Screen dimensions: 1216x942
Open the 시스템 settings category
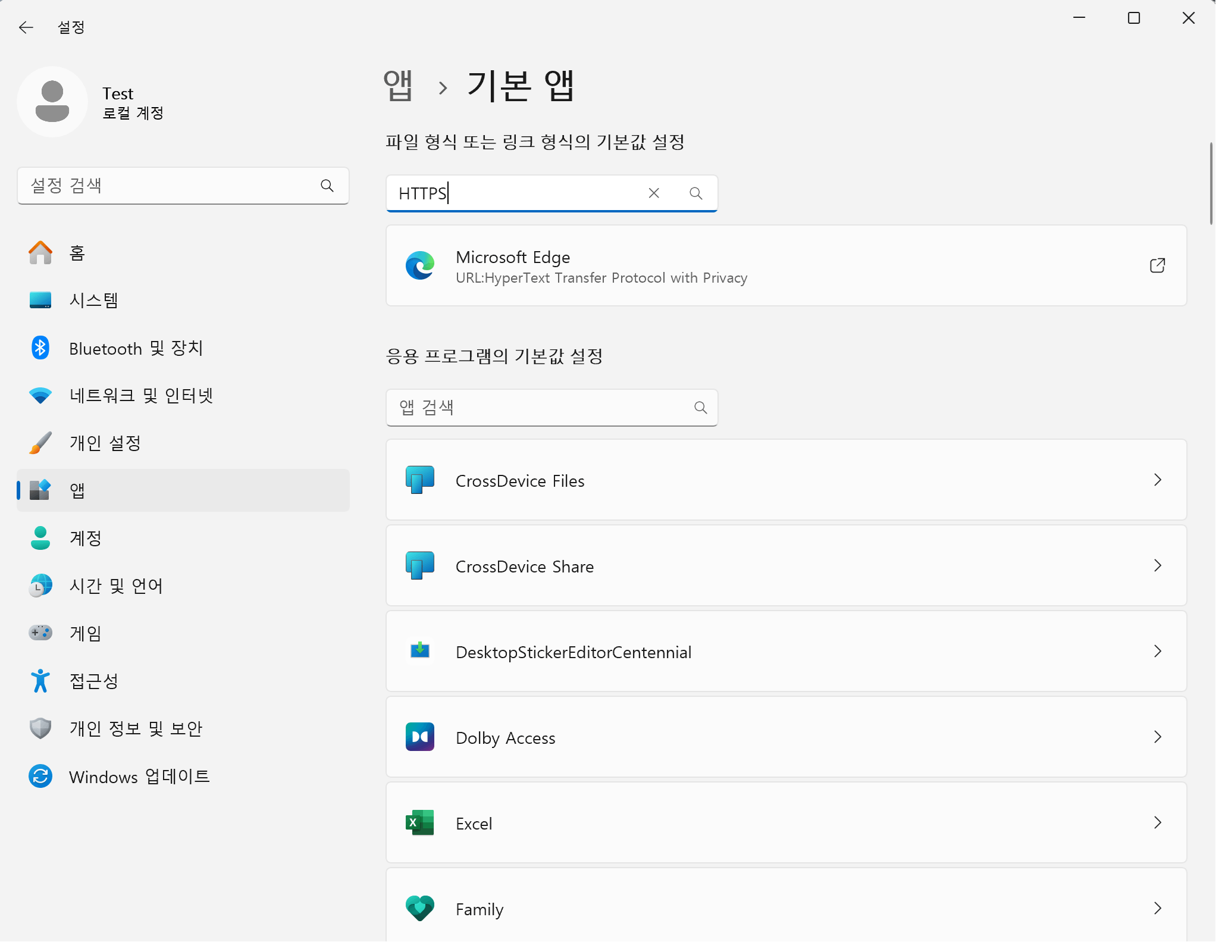point(93,300)
